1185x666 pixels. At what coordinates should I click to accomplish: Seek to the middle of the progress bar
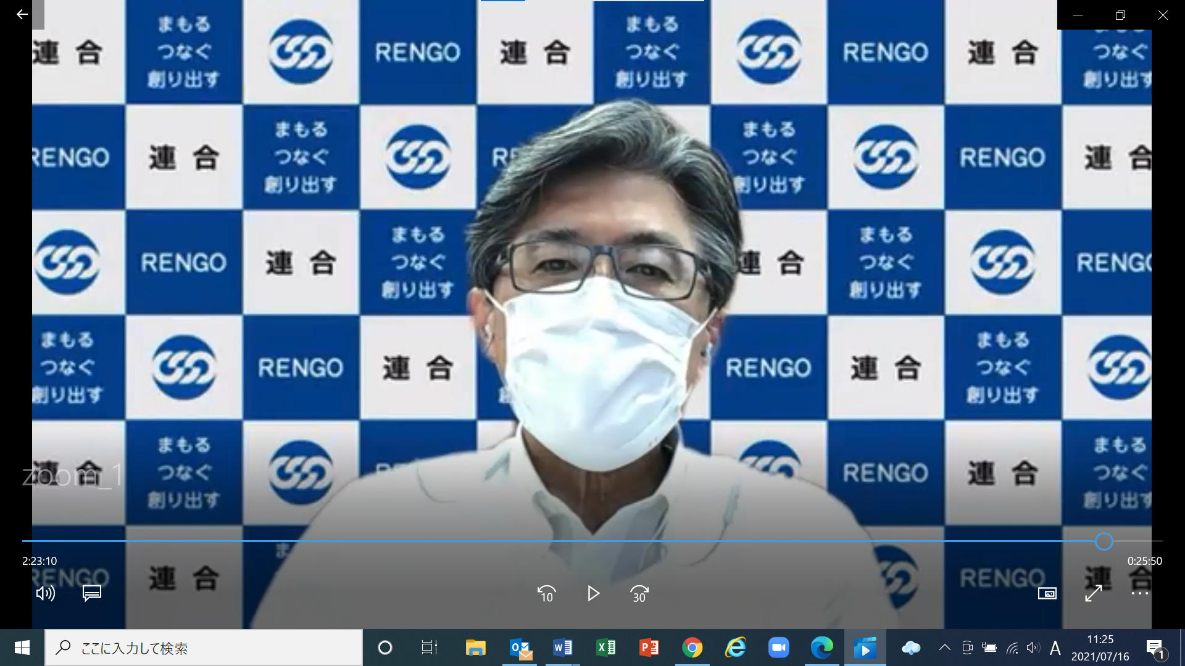click(592, 541)
